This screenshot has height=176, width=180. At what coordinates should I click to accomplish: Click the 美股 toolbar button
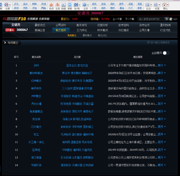(x=140, y=8)
